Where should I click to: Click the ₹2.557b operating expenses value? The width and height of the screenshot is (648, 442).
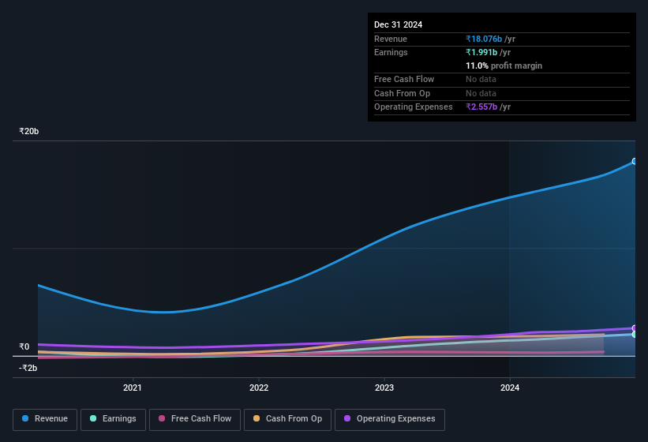pos(481,107)
